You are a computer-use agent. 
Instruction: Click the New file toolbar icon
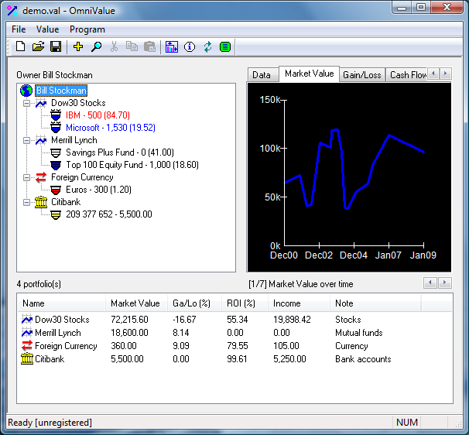[x=20, y=46]
